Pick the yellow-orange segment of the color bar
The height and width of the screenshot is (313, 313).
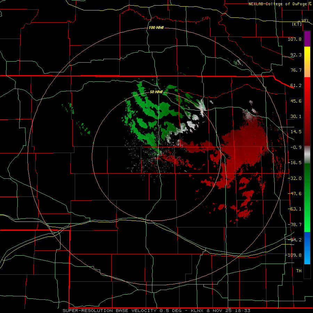(307, 62)
